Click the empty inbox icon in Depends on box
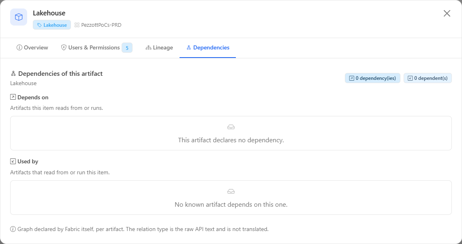Screen dimensions: 462x244 click(x=231, y=127)
